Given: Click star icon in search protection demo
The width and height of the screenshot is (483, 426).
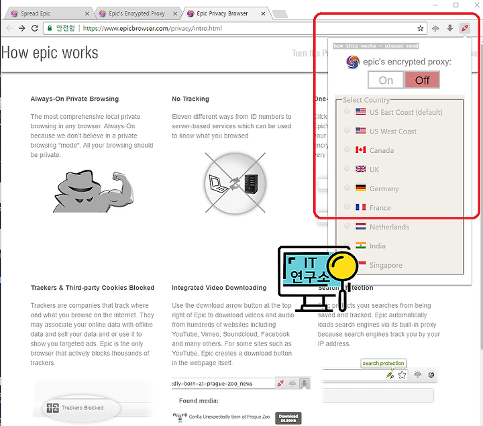Looking at the screenshot, I should [402, 375].
